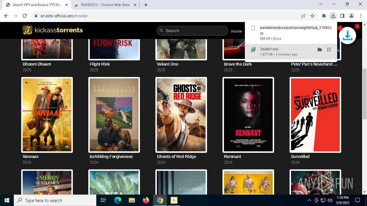Open the Remnant movie poster

pyautogui.click(x=248, y=115)
